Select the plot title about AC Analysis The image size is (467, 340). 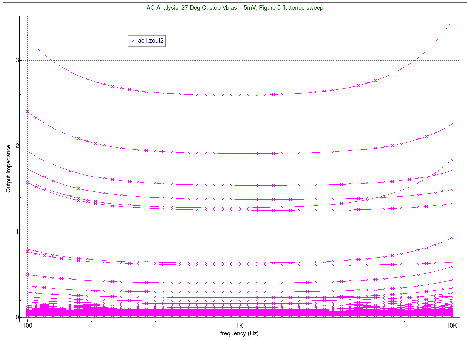[235, 7]
